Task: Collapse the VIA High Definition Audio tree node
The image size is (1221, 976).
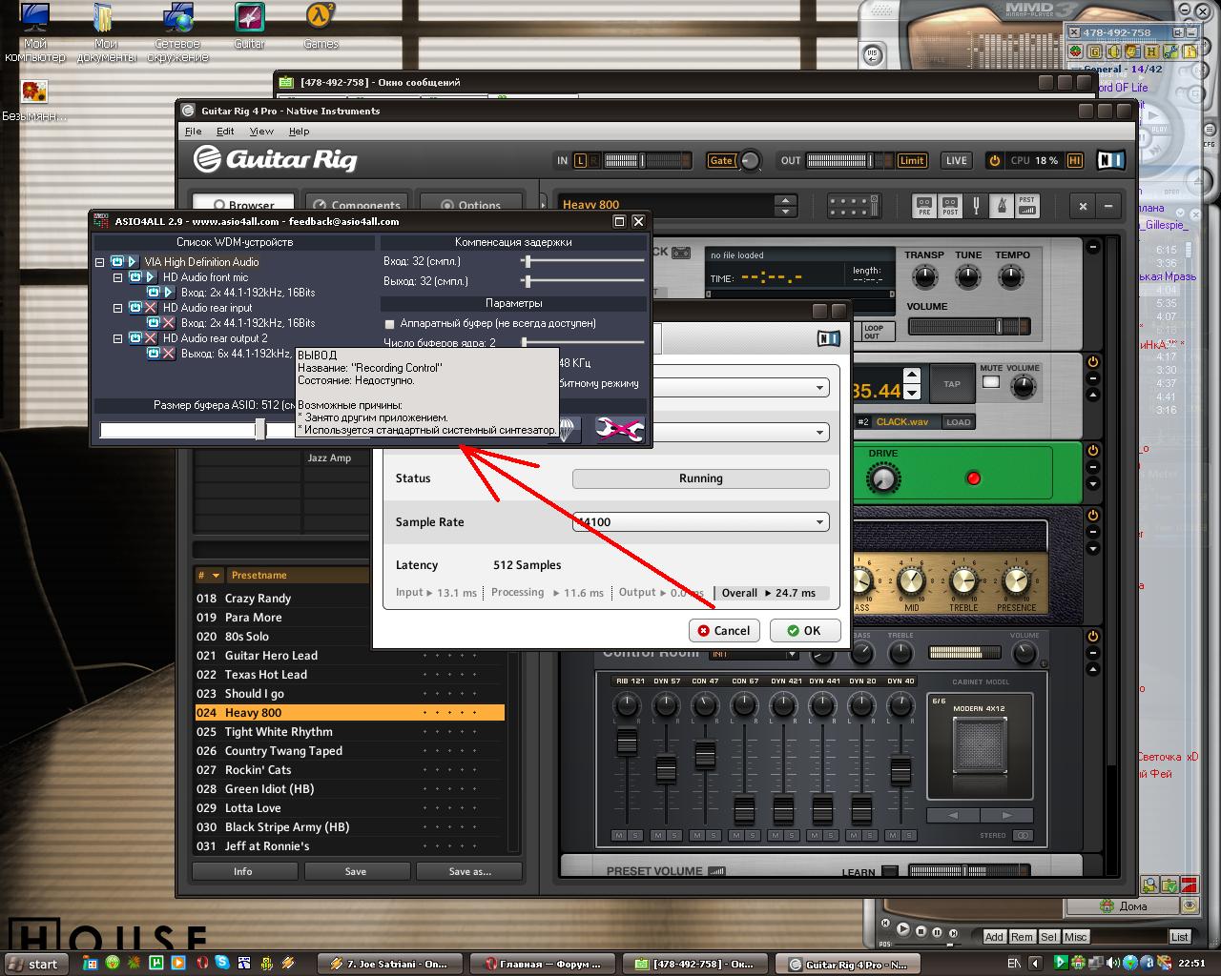Action: tap(99, 262)
